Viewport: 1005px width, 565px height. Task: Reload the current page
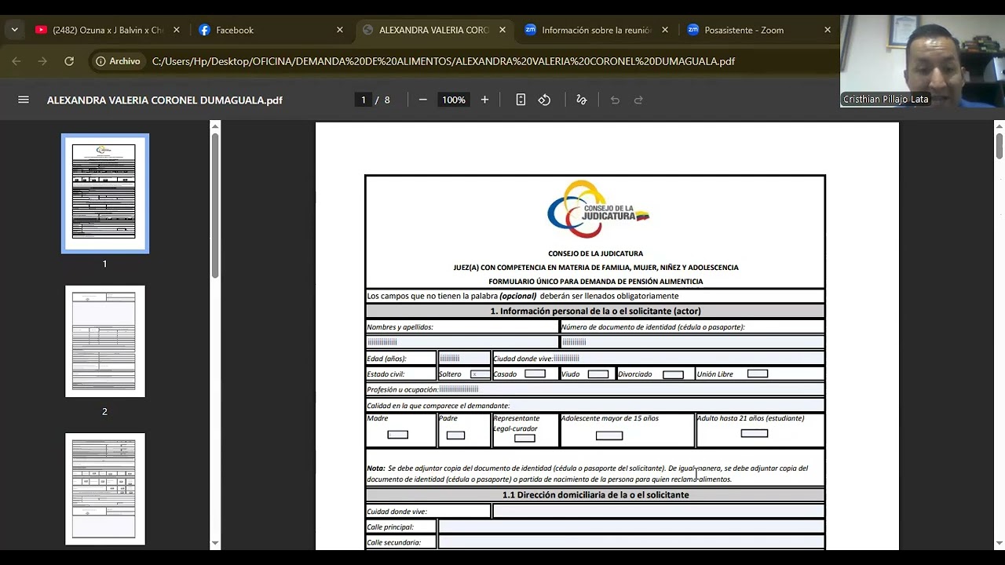tap(69, 60)
